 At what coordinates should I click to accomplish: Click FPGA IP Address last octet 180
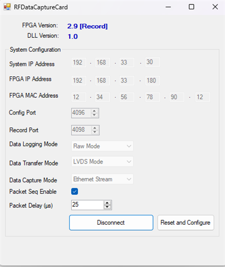pyautogui.click(x=153, y=81)
